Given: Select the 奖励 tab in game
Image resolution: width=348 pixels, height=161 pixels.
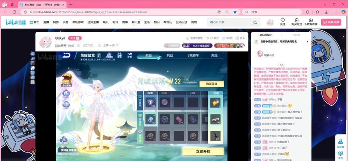Looking at the screenshot, I should coord(149,56).
